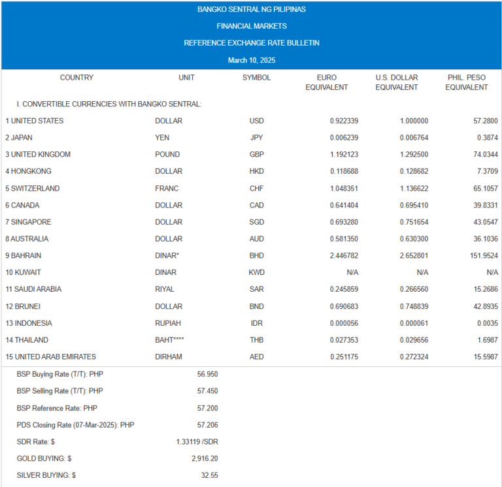The height and width of the screenshot is (487, 502).
Task: Click the GOLD BUYING value 2,916.20
Action: coord(204,459)
